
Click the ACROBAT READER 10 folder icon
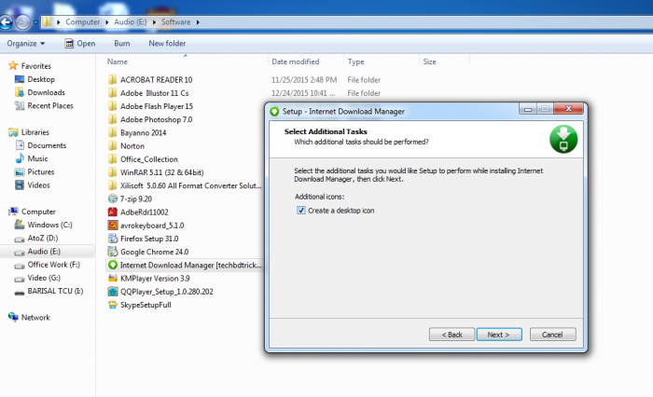click(112, 79)
